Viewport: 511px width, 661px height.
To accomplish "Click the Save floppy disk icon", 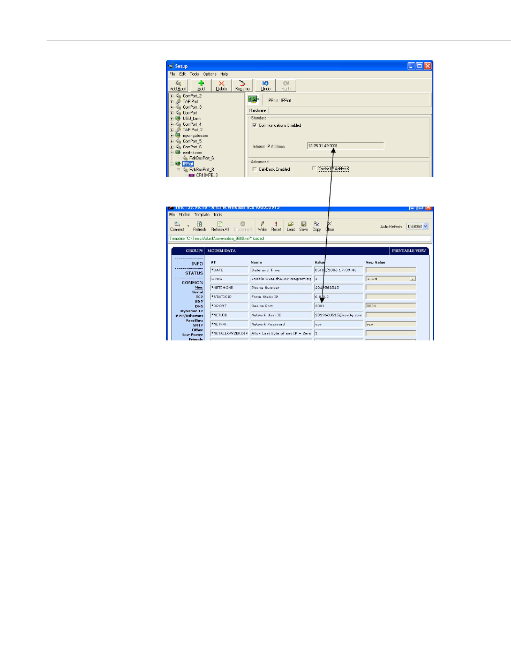I will pos(303,226).
